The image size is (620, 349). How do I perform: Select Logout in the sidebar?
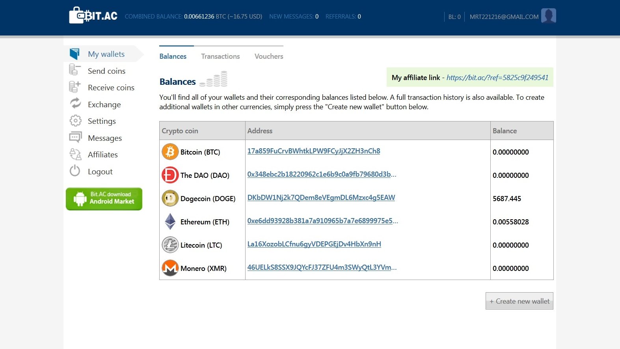point(100,172)
